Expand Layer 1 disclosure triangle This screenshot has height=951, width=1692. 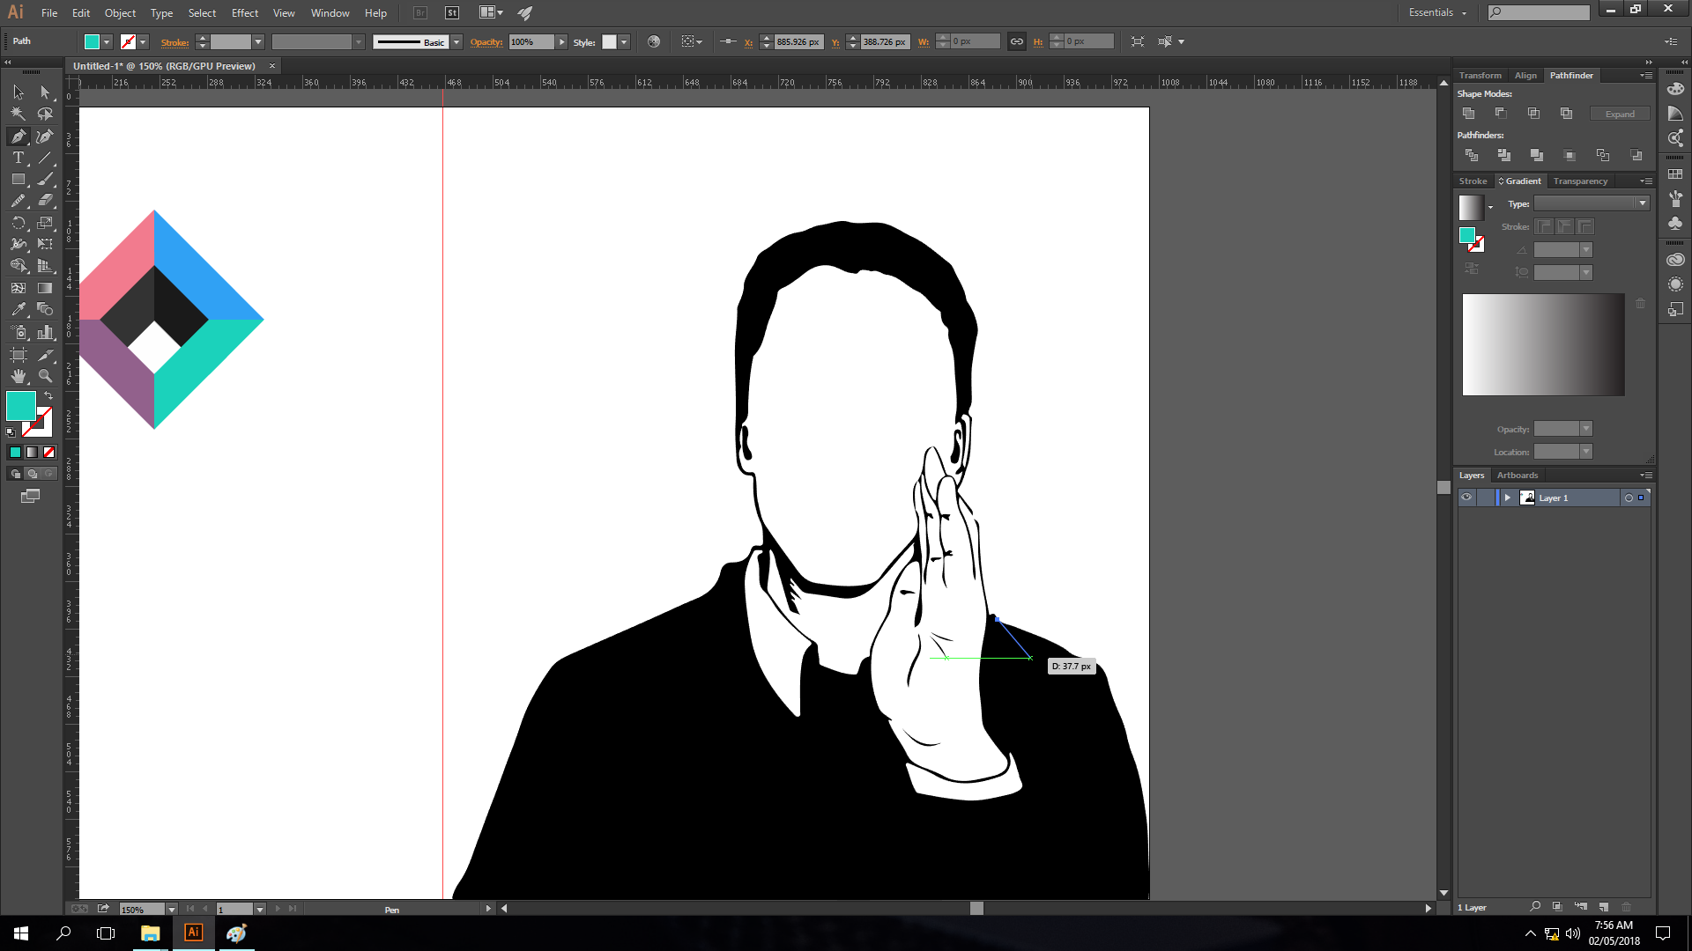pos(1508,498)
